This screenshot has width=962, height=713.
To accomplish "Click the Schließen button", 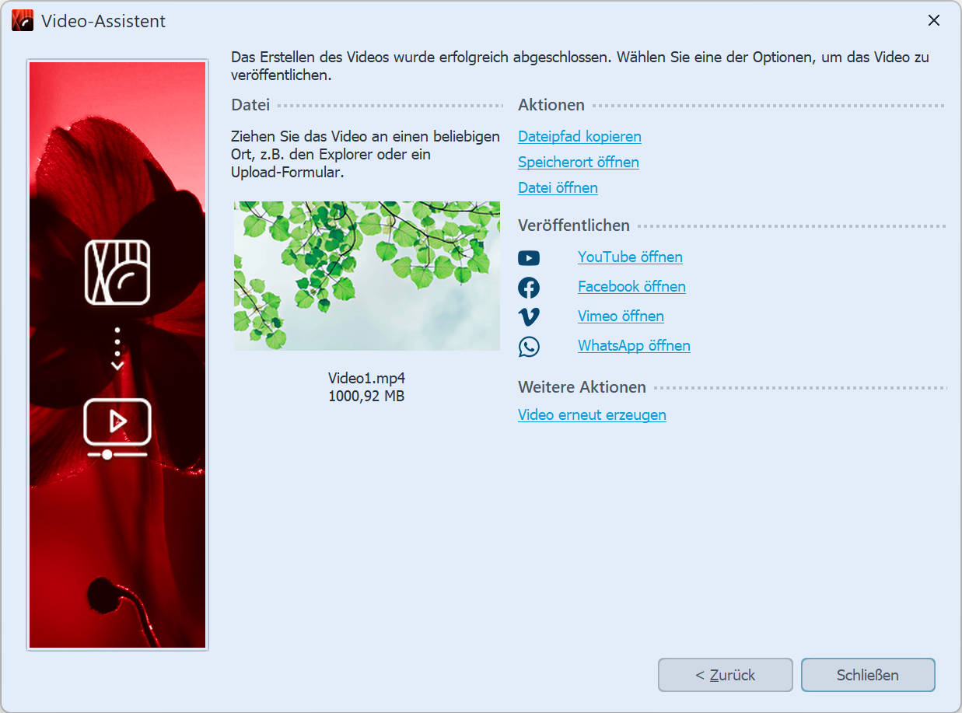I will pos(868,675).
